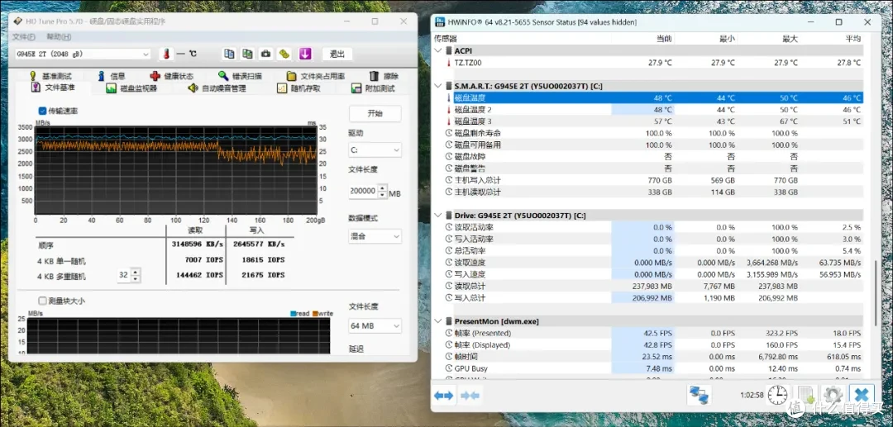This screenshot has height=427, width=893.
Task: Toggle the 传输速率 checkbox
Action: (x=42, y=111)
